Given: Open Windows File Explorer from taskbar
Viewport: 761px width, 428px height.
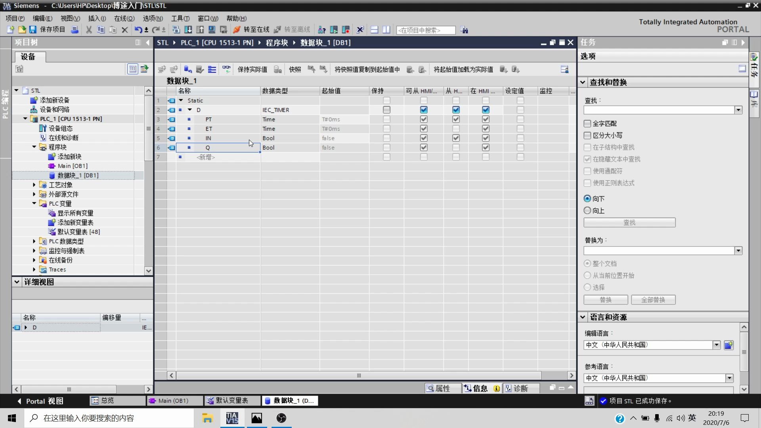Looking at the screenshot, I should pos(207,418).
